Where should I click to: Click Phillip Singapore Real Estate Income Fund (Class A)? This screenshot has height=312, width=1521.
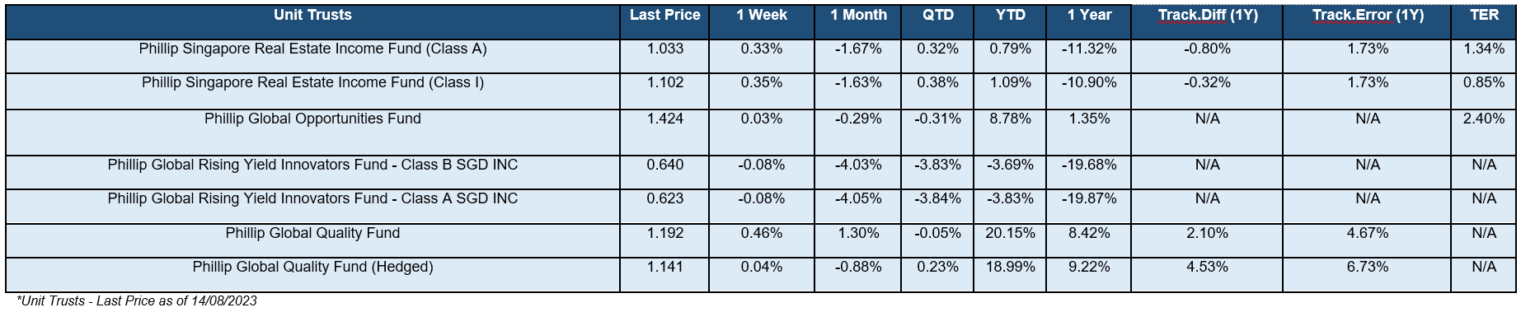312,49
